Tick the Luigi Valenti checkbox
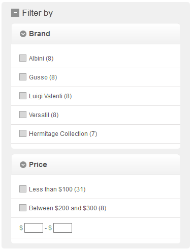 coord(23,96)
